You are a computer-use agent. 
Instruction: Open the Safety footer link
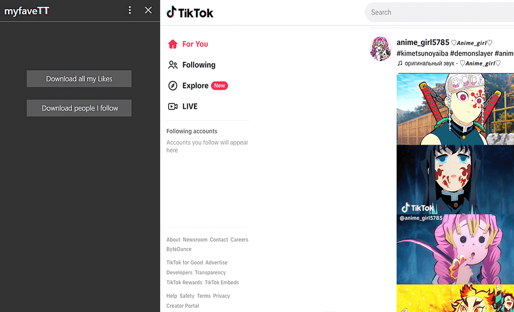187,295
